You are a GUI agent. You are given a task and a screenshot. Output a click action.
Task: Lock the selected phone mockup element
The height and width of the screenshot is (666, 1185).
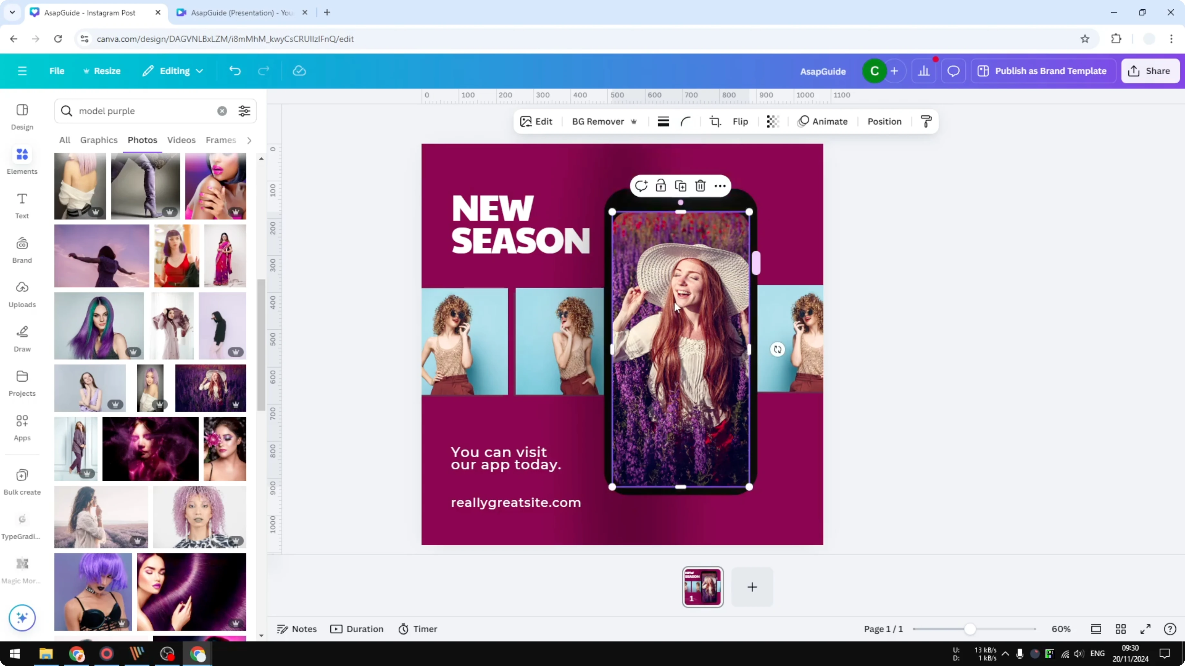(x=661, y=186)
